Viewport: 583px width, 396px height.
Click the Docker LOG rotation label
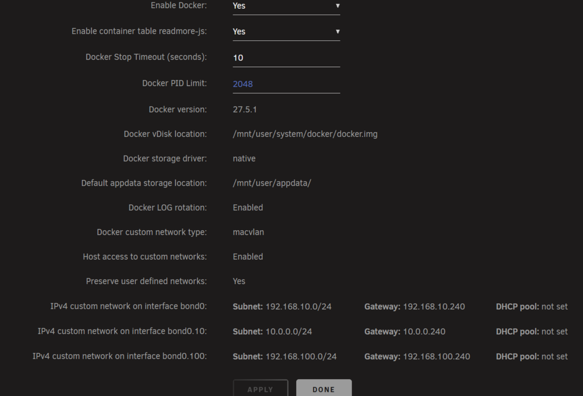(x=167, y=208)
